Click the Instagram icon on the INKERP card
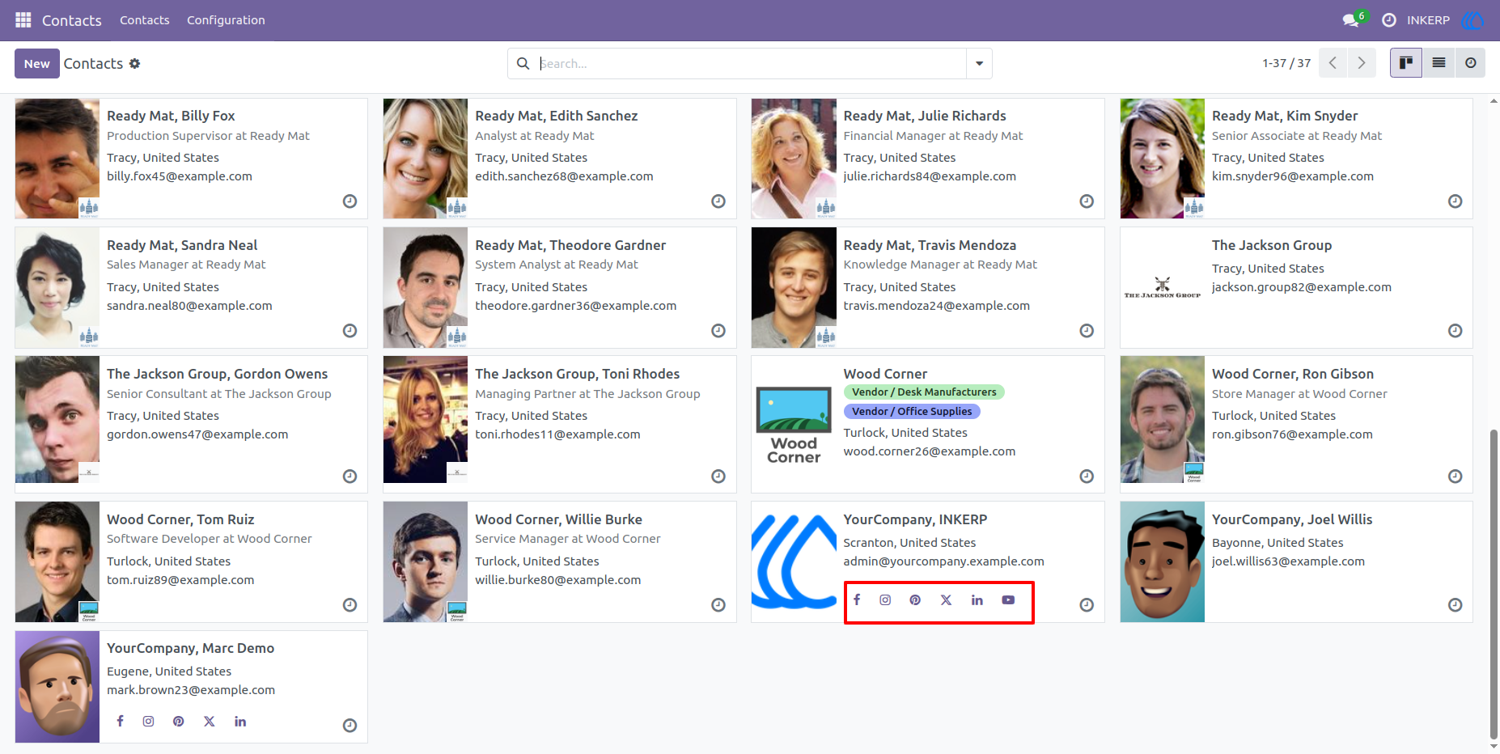The height and width of the screenshot is (754, 1500). (x=886, y=600)
